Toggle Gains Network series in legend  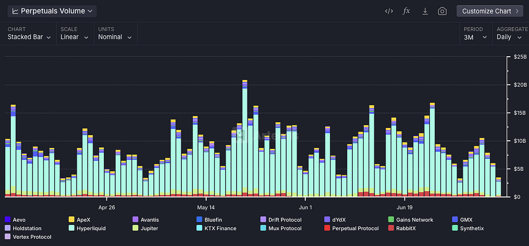411,220
